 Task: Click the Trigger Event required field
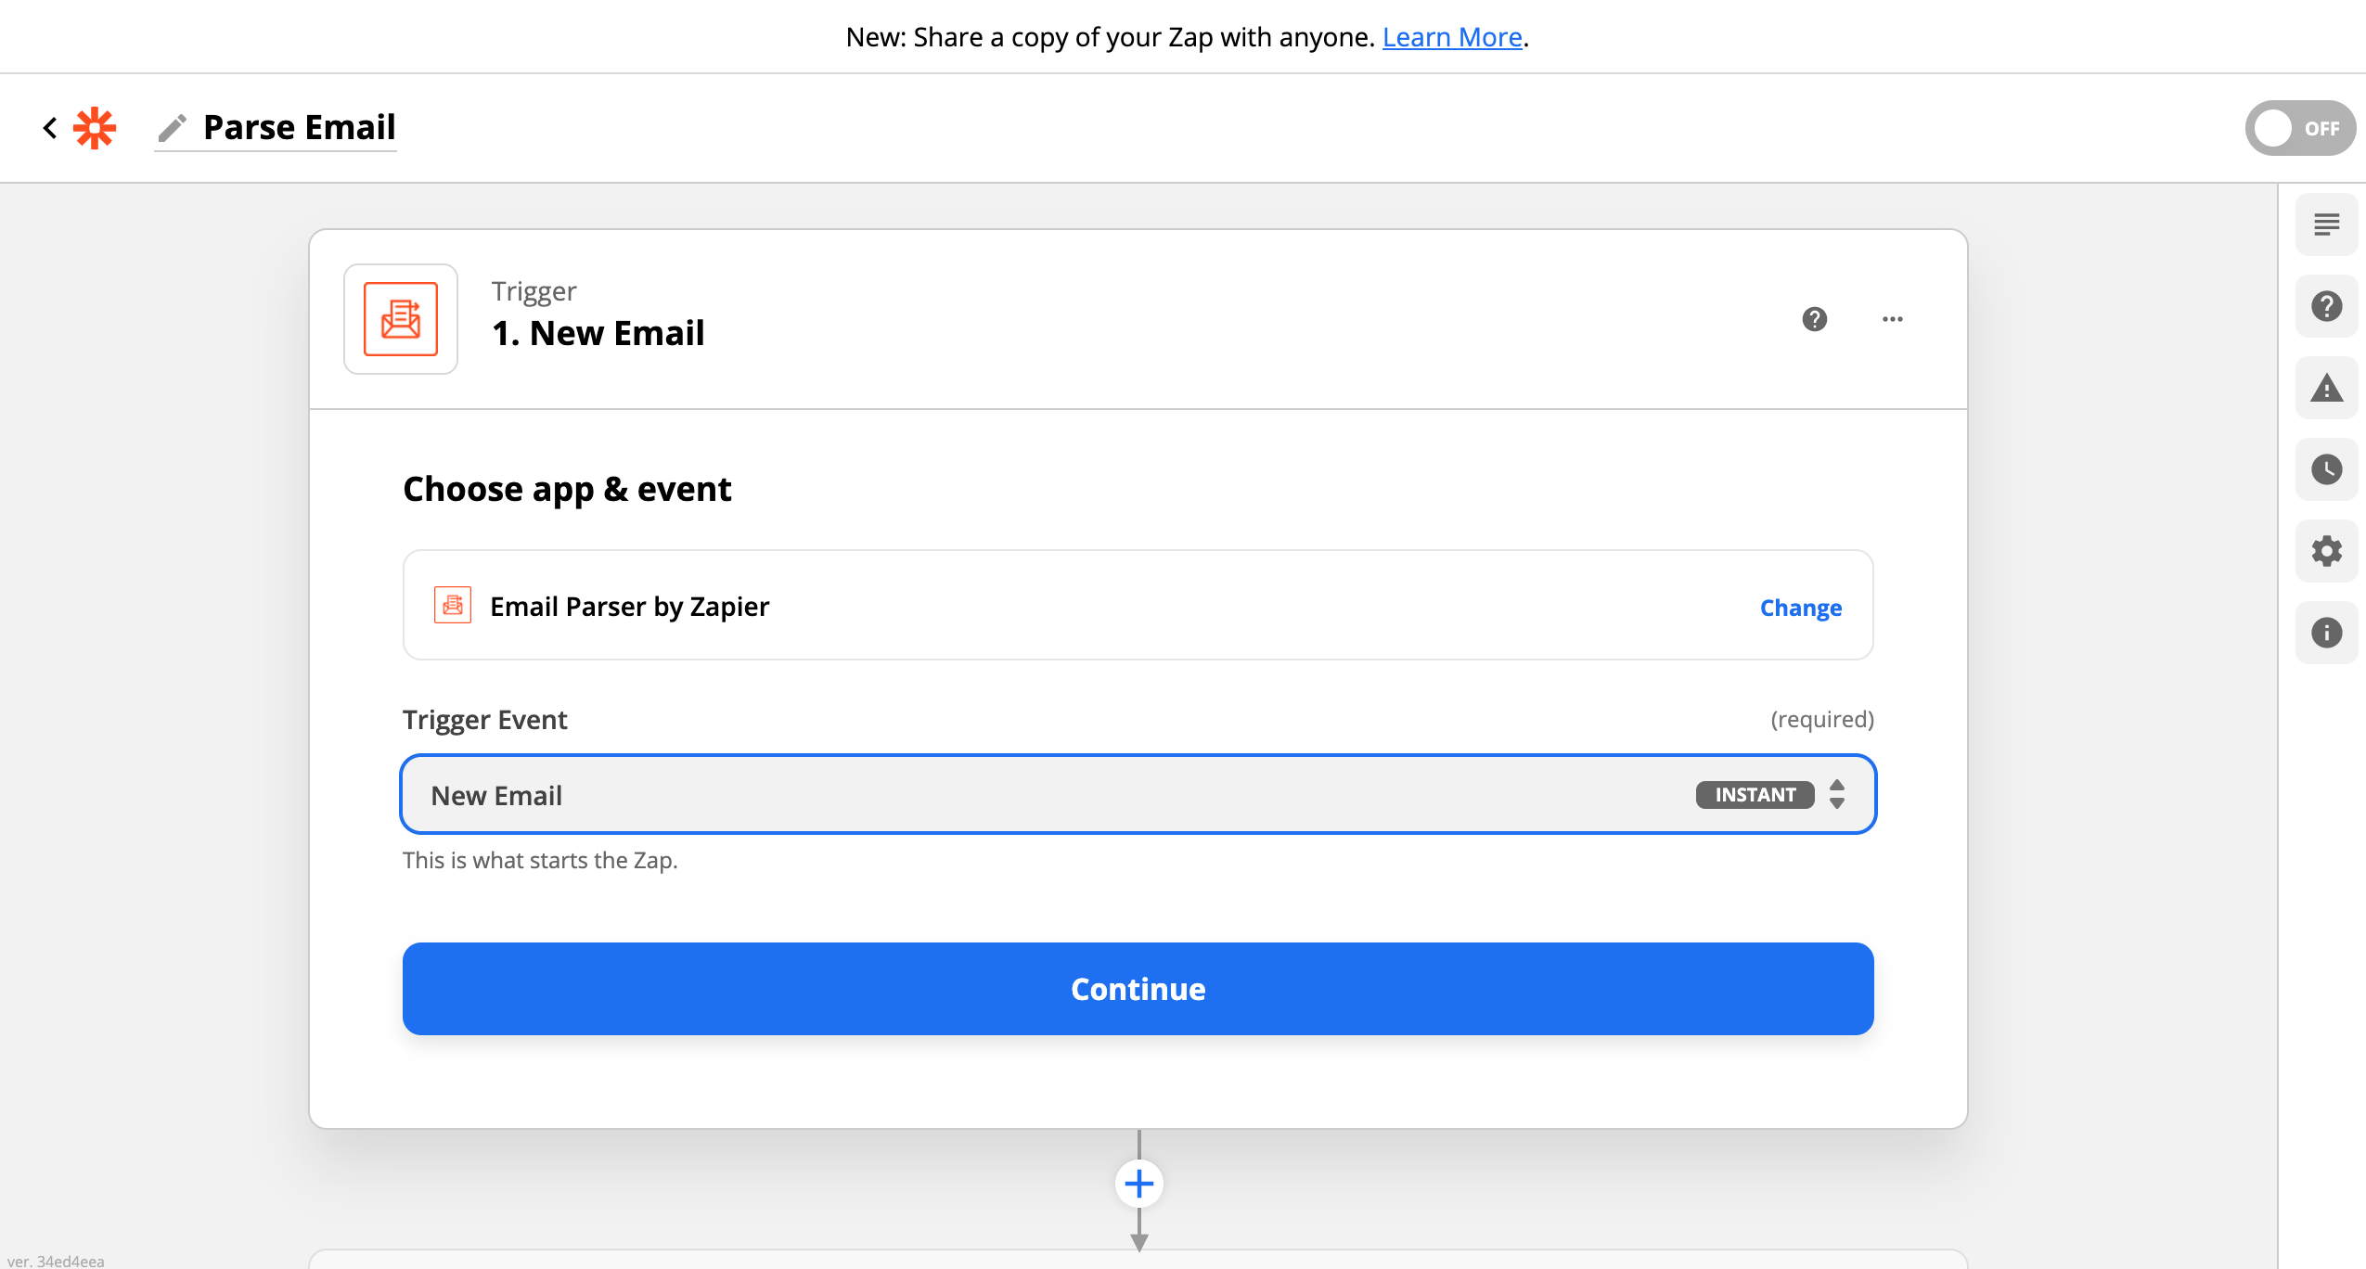1138,793
